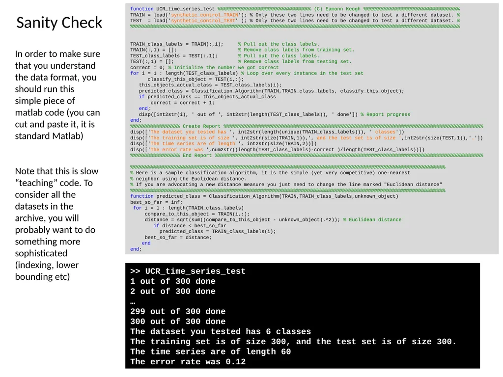Image resolution: width=503 pixels, height=377 pixels.
Task: Click the 'if distance < best_so_far' line
Action: [x=190, y=226]
